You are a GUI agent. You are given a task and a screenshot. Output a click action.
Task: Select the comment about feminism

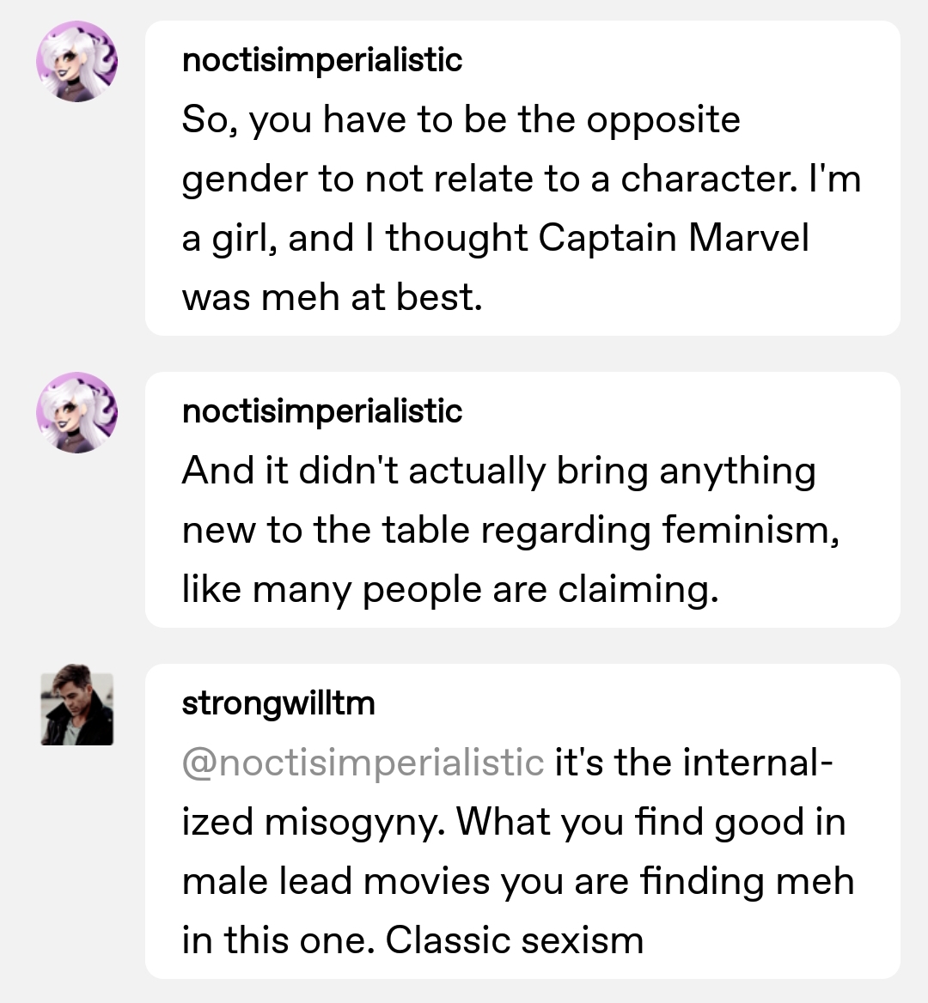pyautogui.click(x=522, y=500)
